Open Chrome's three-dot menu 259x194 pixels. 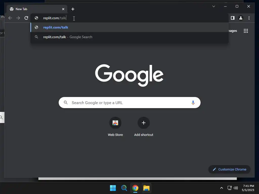click(249, 18)
